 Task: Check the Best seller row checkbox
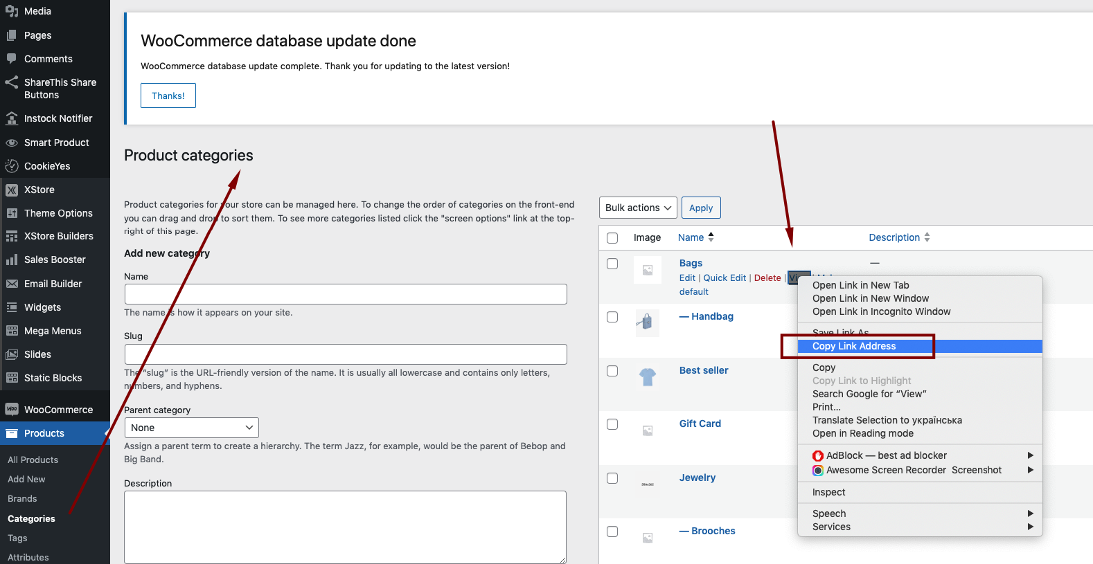pos(612,371)
